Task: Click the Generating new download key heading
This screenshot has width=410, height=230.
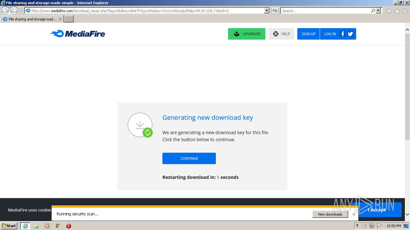Action: (208, 118)
